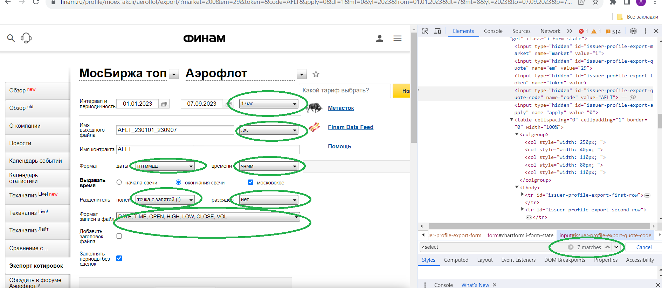Click the Метасток bull icon
This screenshot has height=288, width=662.
314,108
